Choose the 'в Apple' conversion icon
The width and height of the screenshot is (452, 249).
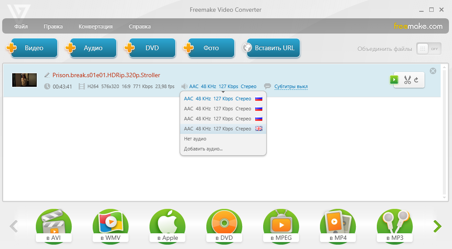tap(167, 225)
